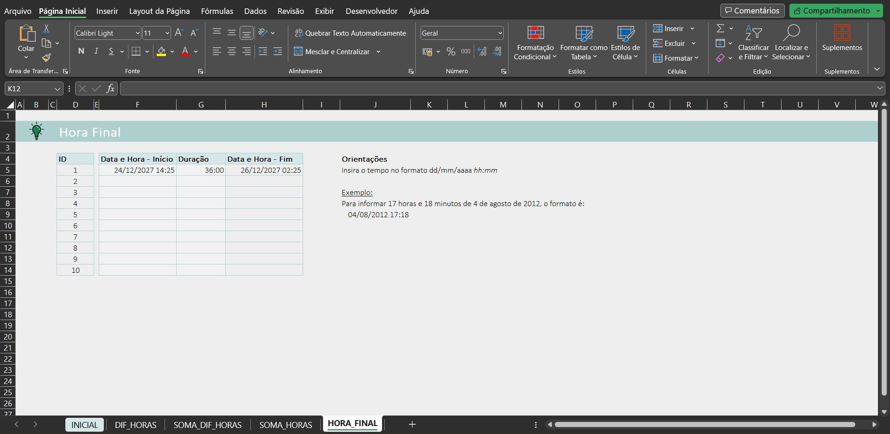Click the increase decimal places icon
This screenshot has width=890, height=434.
click(x=482, y=51)
